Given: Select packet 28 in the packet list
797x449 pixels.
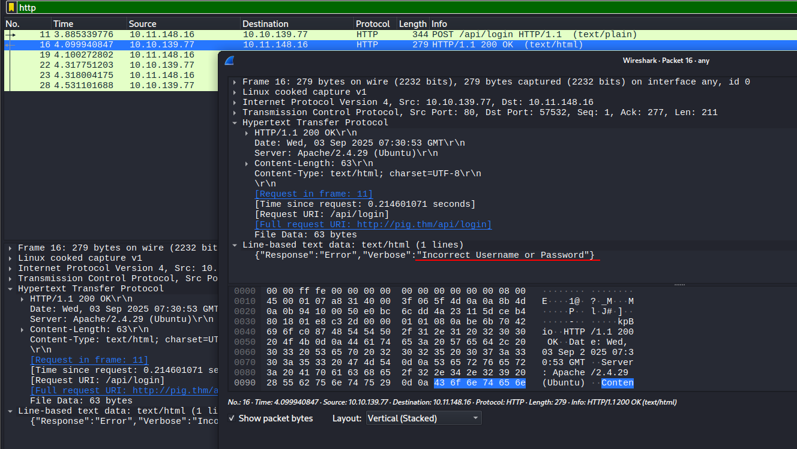Looking at the screenshot, I should (x=108, y=86).
